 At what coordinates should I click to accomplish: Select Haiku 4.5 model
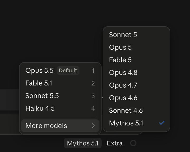coord(60,108)
